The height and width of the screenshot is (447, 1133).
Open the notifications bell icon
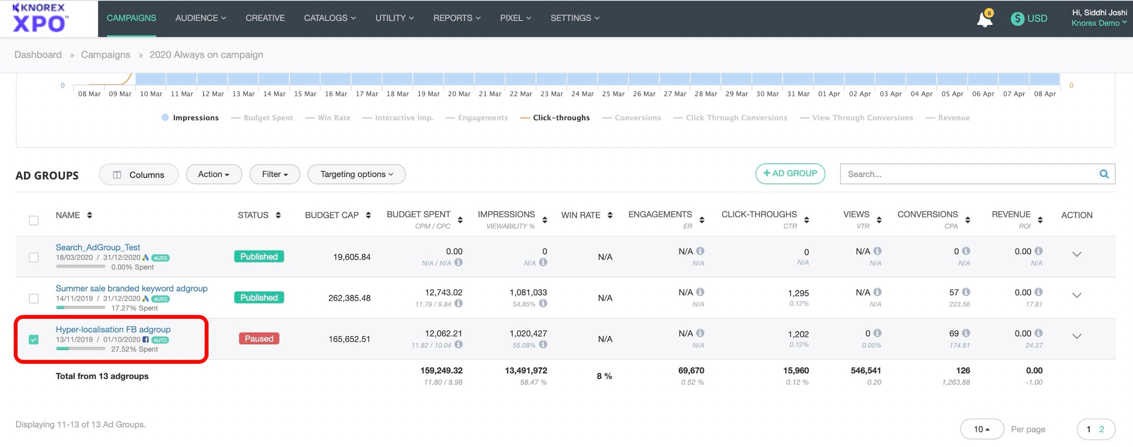pos(984,20)
